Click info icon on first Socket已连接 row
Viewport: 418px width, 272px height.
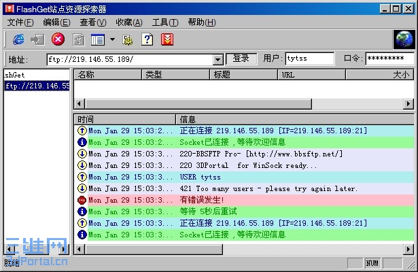(82, 142)
